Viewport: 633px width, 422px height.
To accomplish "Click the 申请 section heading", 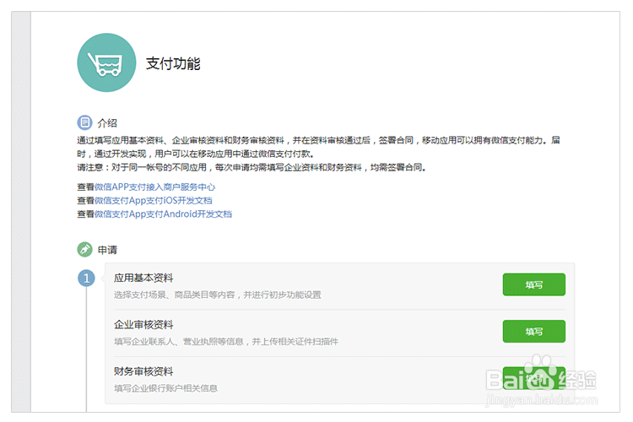I will click(107, 250).
